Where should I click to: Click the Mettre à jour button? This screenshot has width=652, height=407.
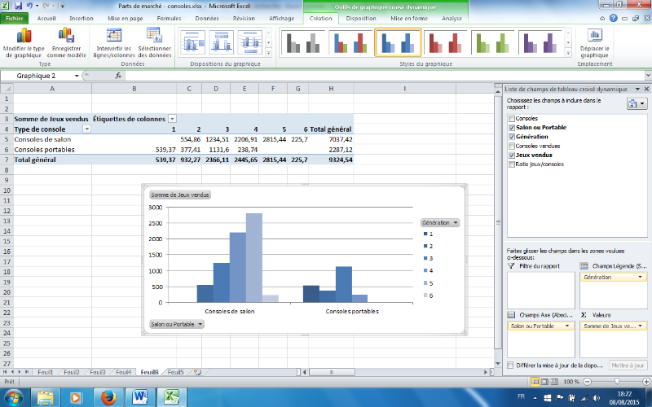click(x=627, y=365)
